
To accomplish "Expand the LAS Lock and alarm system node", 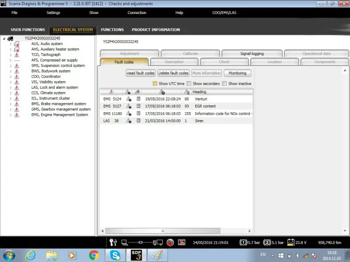I will [x=10, y=88].
